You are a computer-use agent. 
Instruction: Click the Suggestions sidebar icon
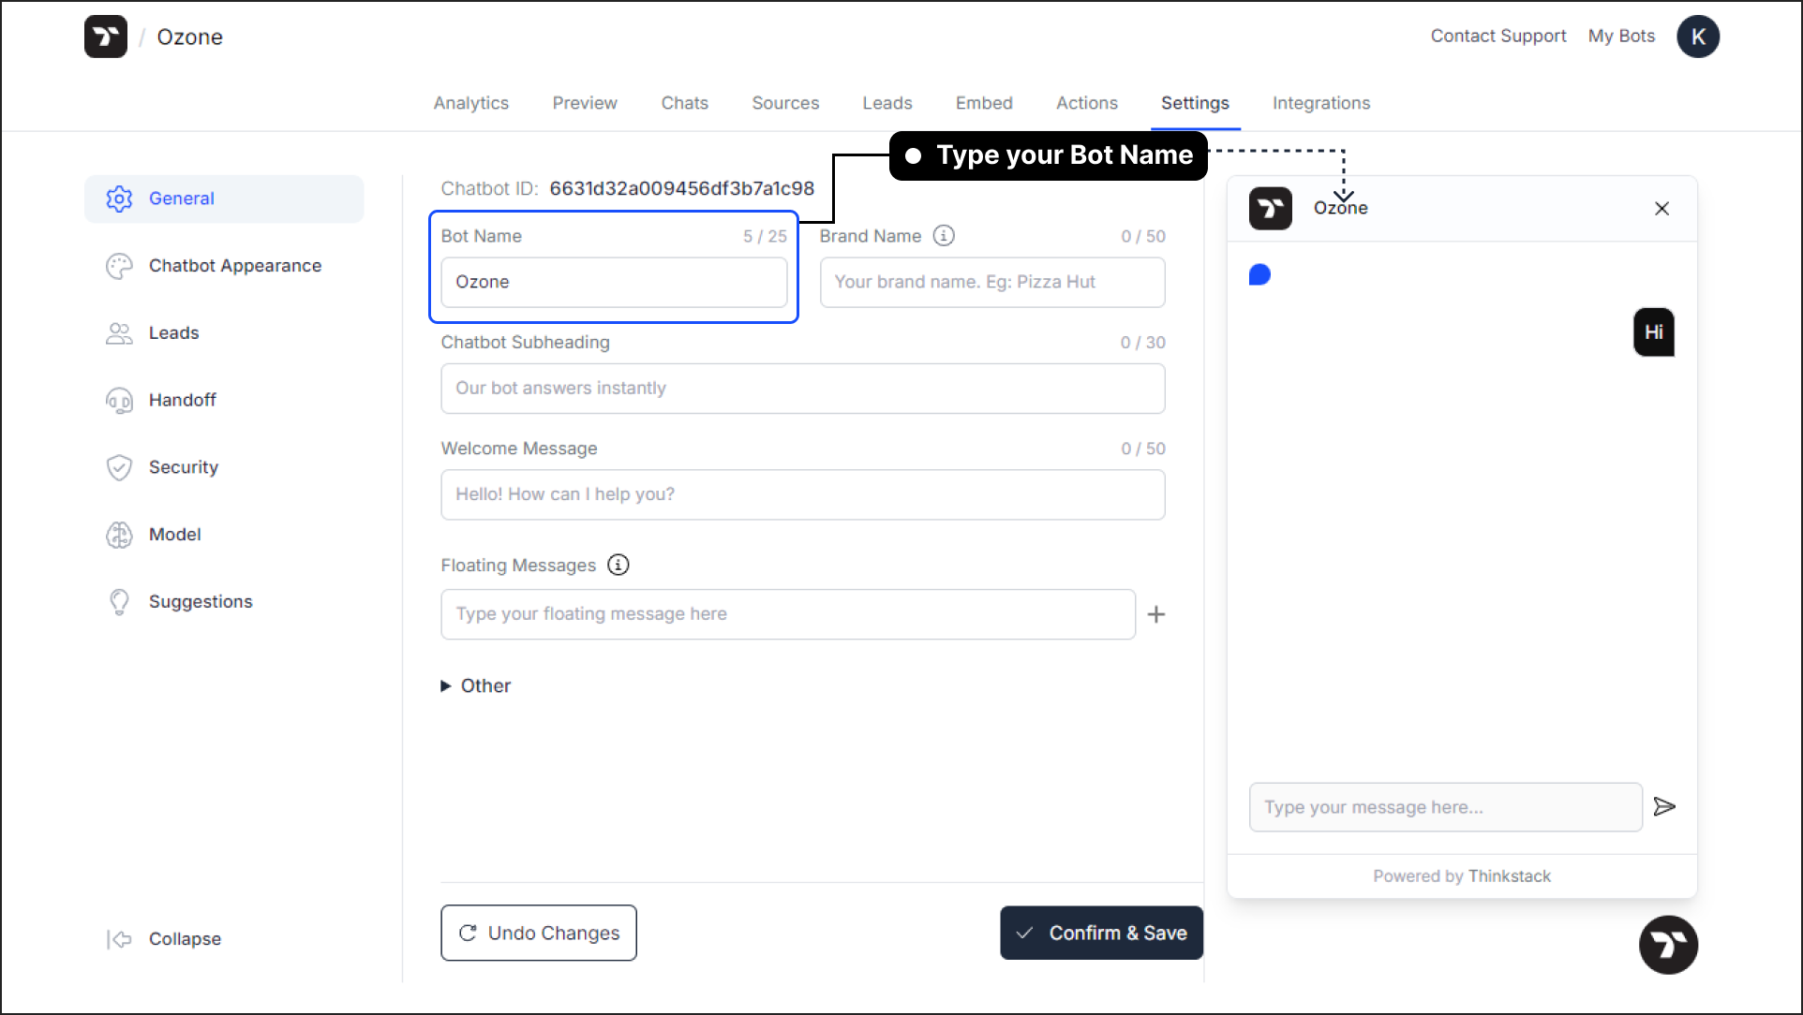[122, 600]
